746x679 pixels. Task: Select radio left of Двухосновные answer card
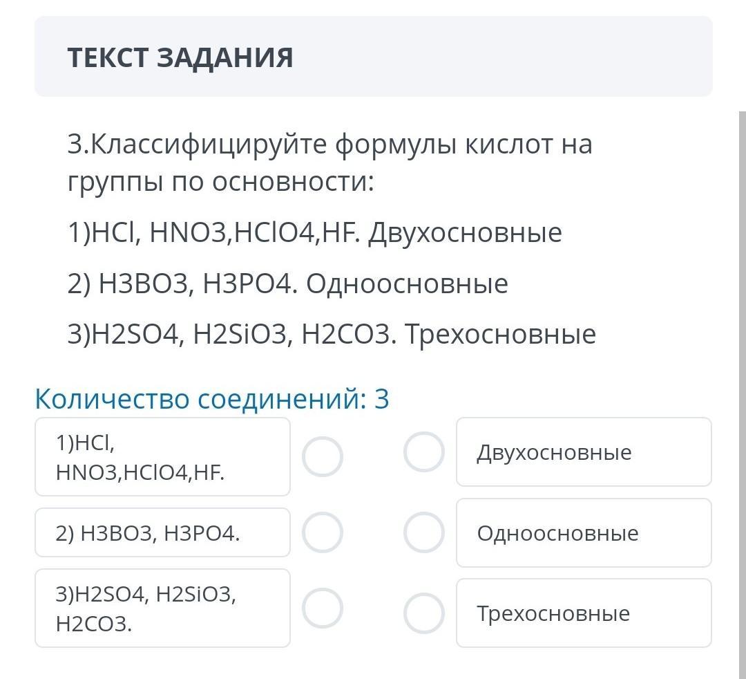point(423,452)
